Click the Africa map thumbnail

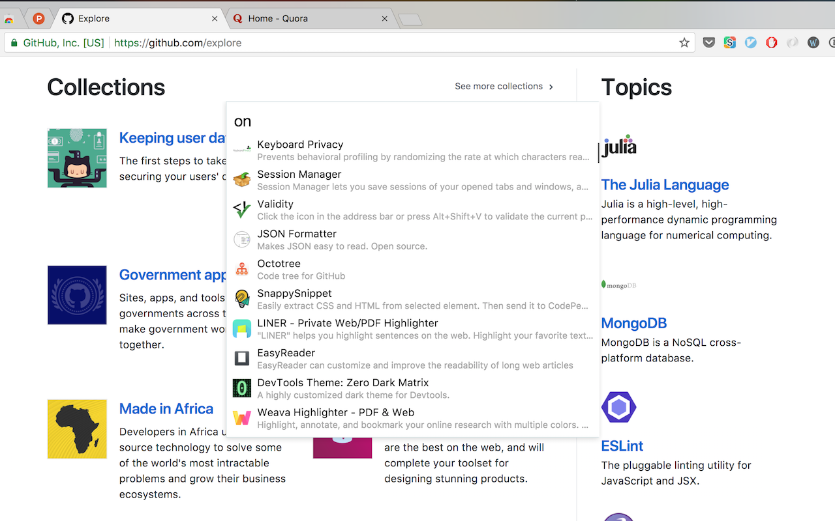77,429
